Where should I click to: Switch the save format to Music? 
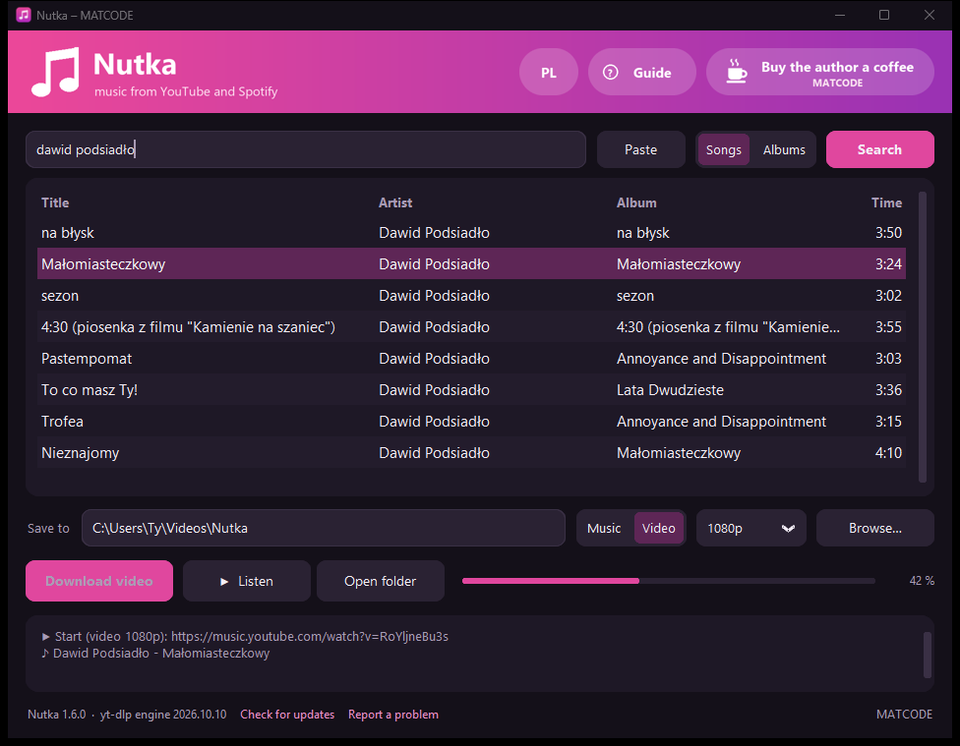pyautogui.click(x=604, y=528)
